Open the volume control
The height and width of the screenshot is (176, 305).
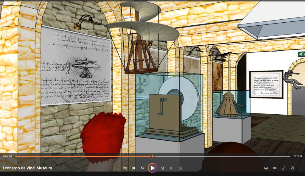(275, 168)
